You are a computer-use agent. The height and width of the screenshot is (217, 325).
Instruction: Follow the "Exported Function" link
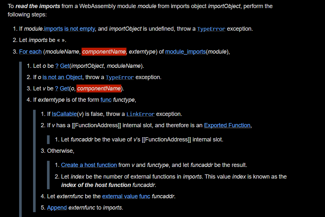[227, 125]
